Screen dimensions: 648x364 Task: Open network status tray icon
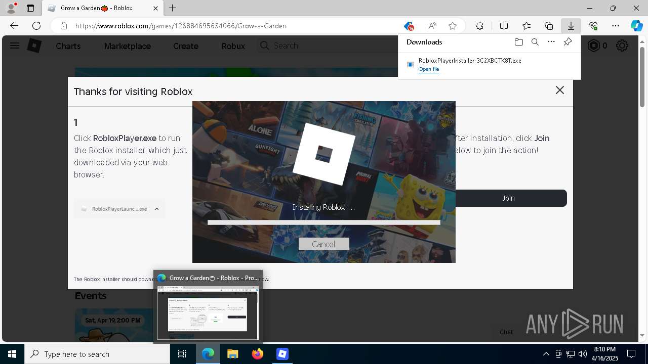pyautogui.click(x=571, y=354)
